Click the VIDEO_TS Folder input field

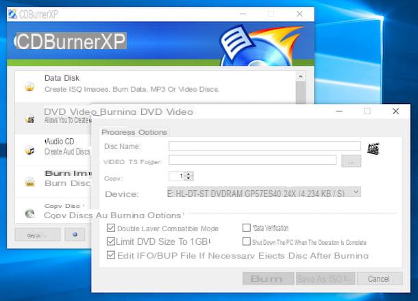(252, 160)
